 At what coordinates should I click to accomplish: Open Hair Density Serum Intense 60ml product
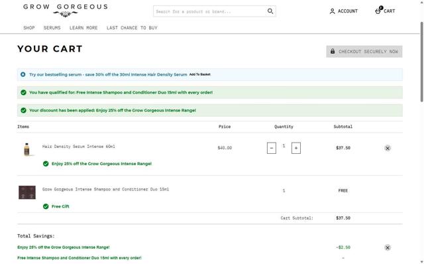(x=78, y=147)
